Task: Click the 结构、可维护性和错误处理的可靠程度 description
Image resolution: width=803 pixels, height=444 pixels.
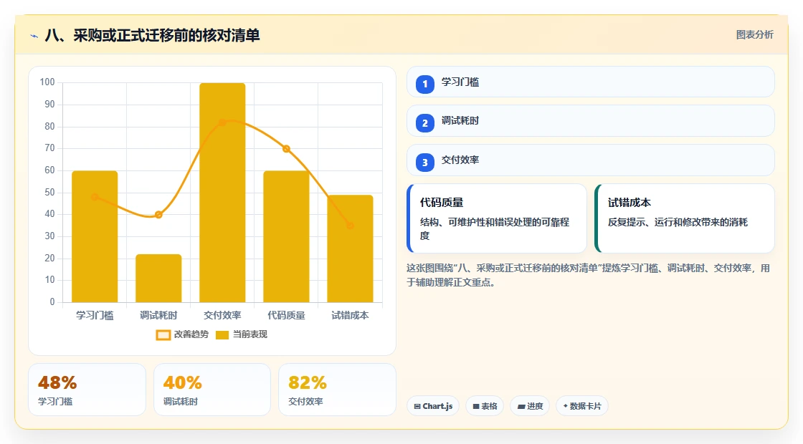Action: [495, 228]
